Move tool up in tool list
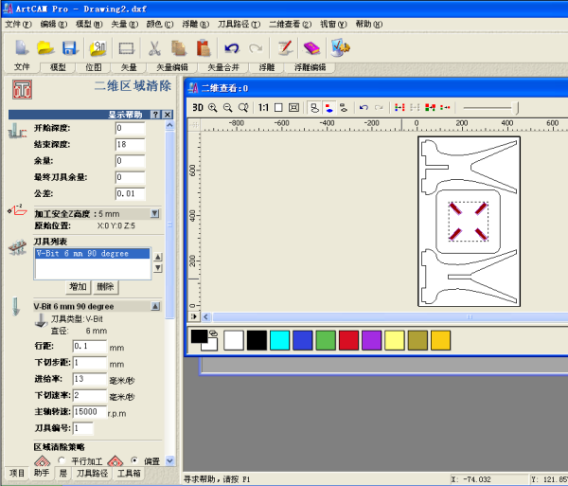 click(x=158, y=257)
